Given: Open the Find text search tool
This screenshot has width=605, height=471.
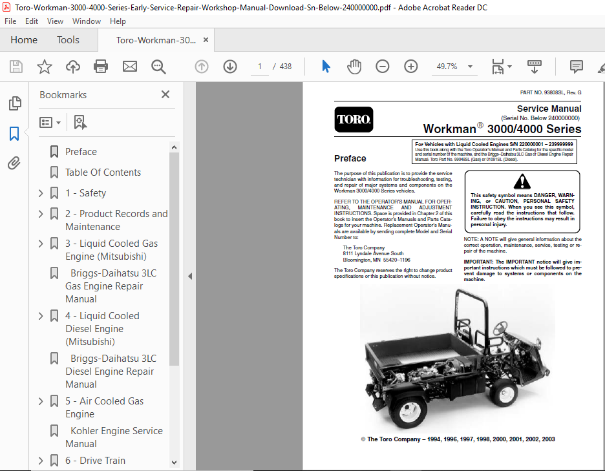Looking at the screenshot, I should (x=158, y=67).
